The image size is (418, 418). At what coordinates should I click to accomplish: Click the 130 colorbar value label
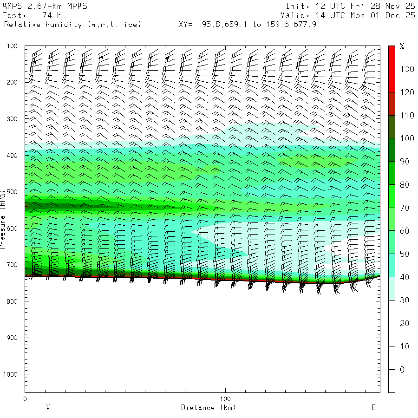(x=407, y=69)
